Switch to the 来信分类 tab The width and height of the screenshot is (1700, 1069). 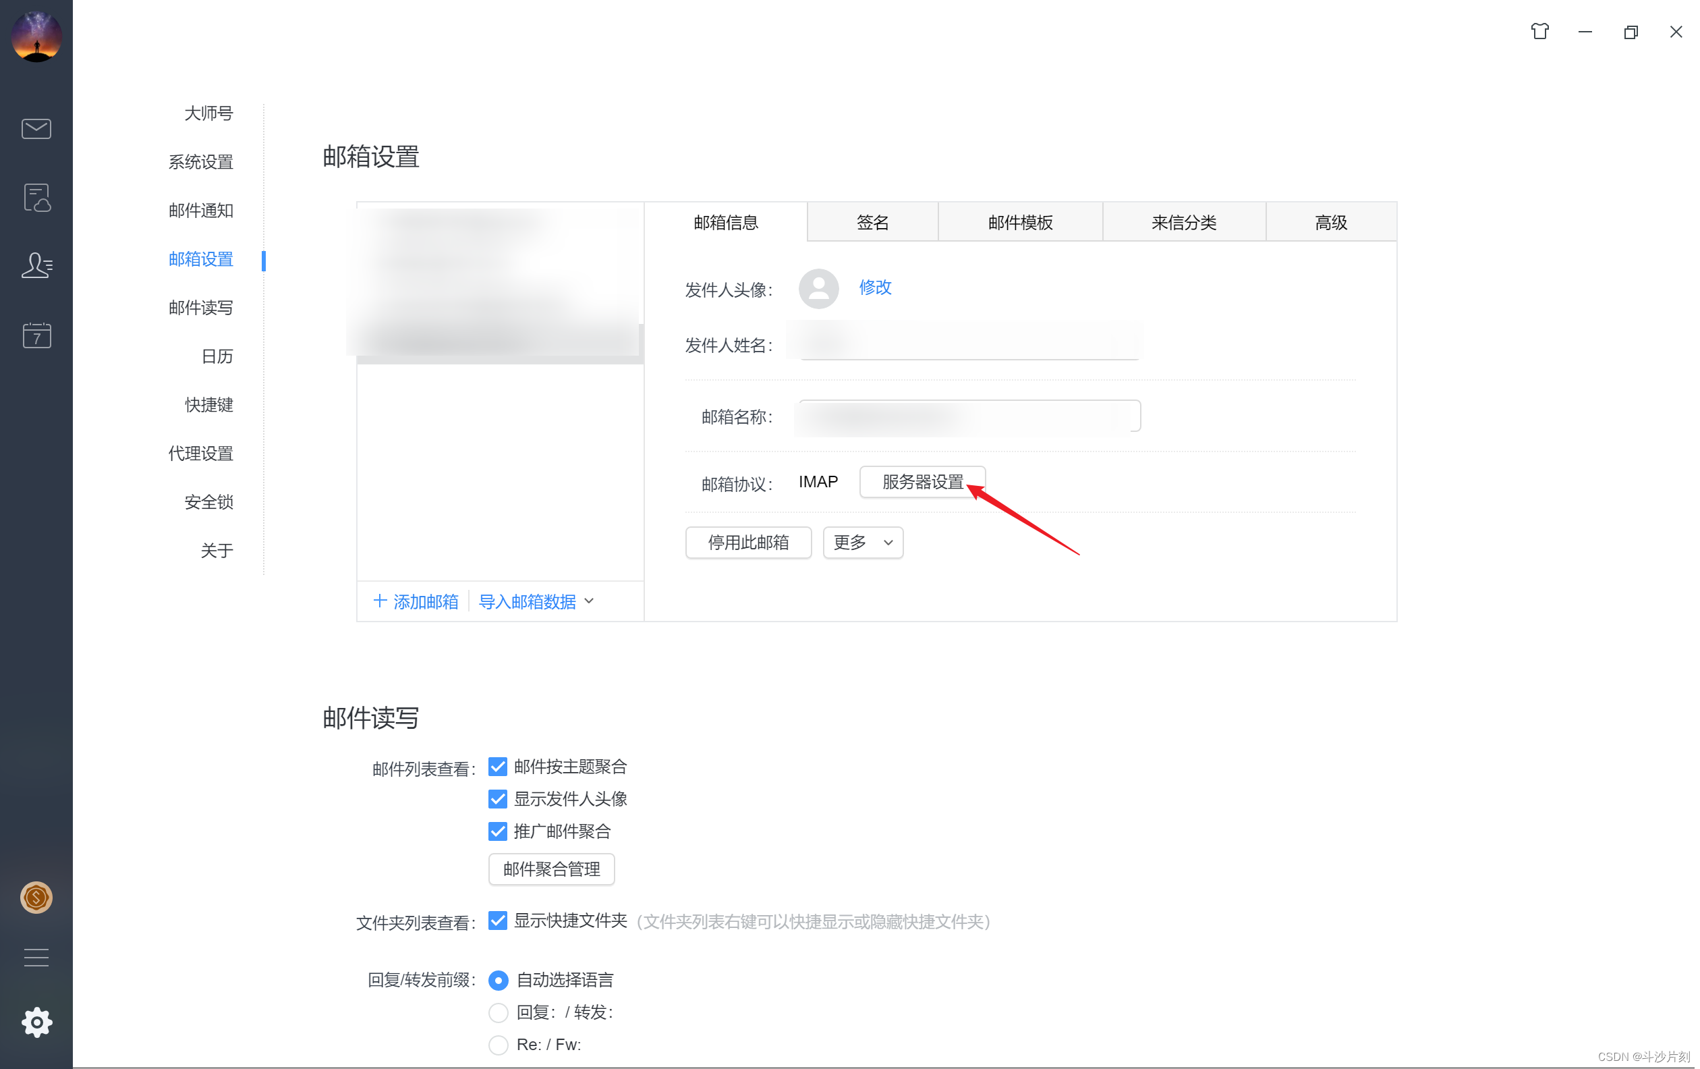[1184, 223]
